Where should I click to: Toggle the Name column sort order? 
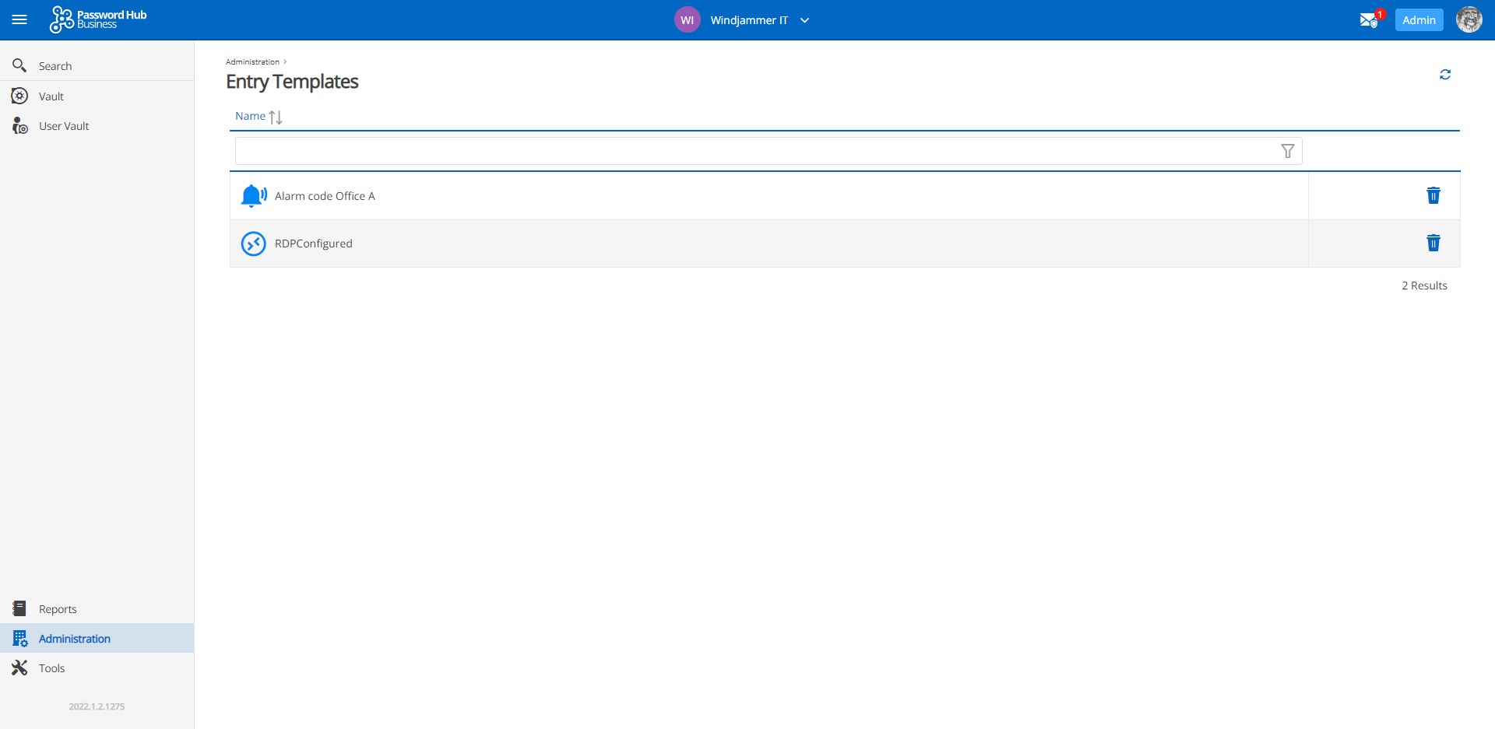[275, 116]
